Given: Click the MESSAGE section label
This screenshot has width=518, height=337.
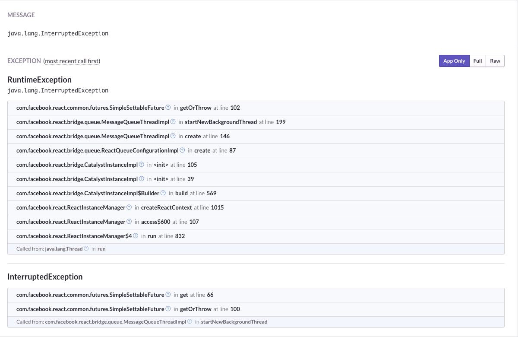Looking at the screenshot, I should (x=21, y=15).
